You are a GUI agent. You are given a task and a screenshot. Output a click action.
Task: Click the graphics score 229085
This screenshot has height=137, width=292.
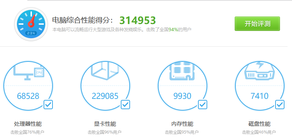click(105, 96)
